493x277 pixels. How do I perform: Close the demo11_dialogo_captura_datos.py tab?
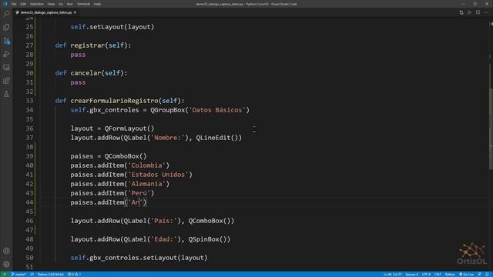coord(75,12)
